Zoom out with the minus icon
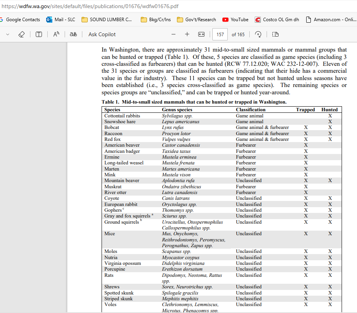Screen dimensions: 357x313 [x=173, y=34]
